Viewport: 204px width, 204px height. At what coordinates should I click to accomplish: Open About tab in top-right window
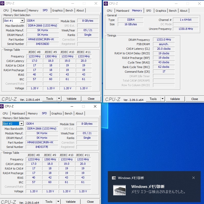[184, 11]
